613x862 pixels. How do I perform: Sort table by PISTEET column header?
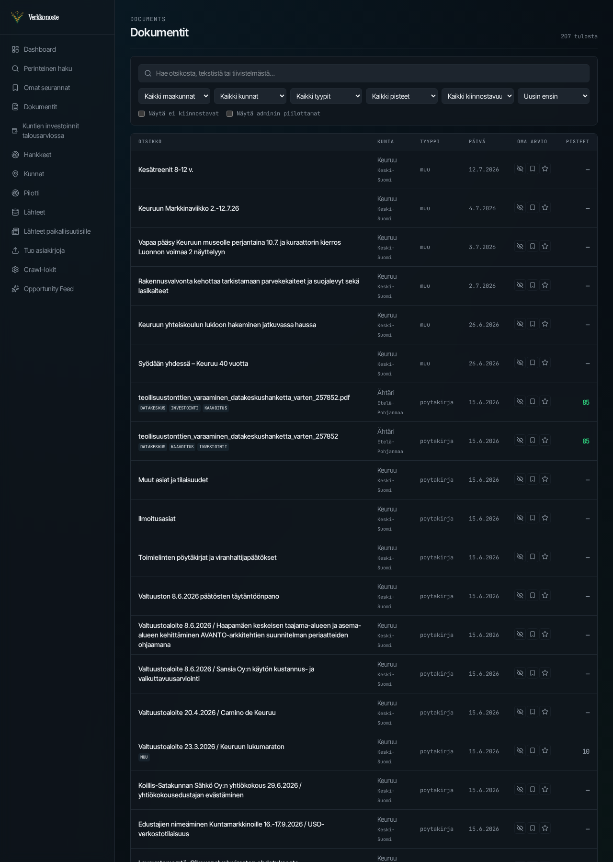pos(578,142)
